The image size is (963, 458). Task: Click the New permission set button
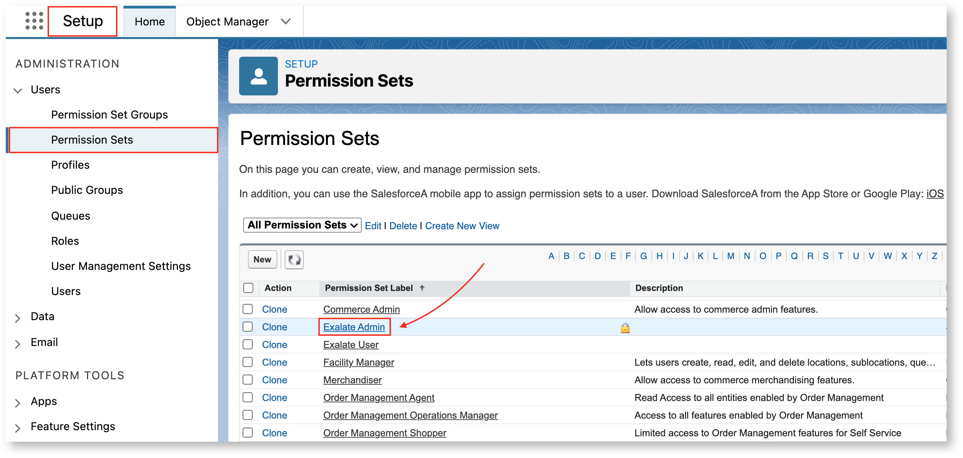[262, 259]
